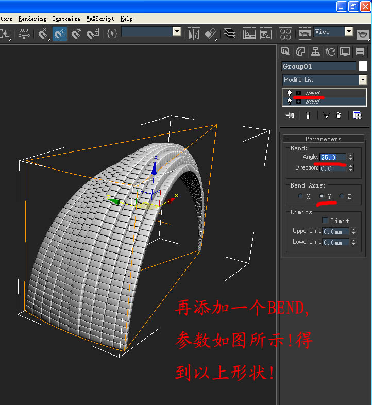372x405 pixels.
Task: Click the Angle spinner arrows
Action: coord(350,157)
